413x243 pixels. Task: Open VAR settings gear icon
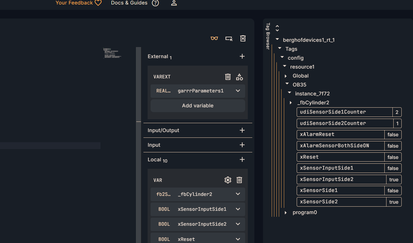pyautogui.click(x=228, y=180)
